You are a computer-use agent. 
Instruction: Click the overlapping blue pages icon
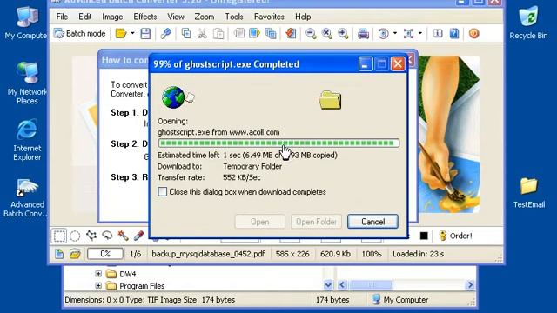[271, 34]
